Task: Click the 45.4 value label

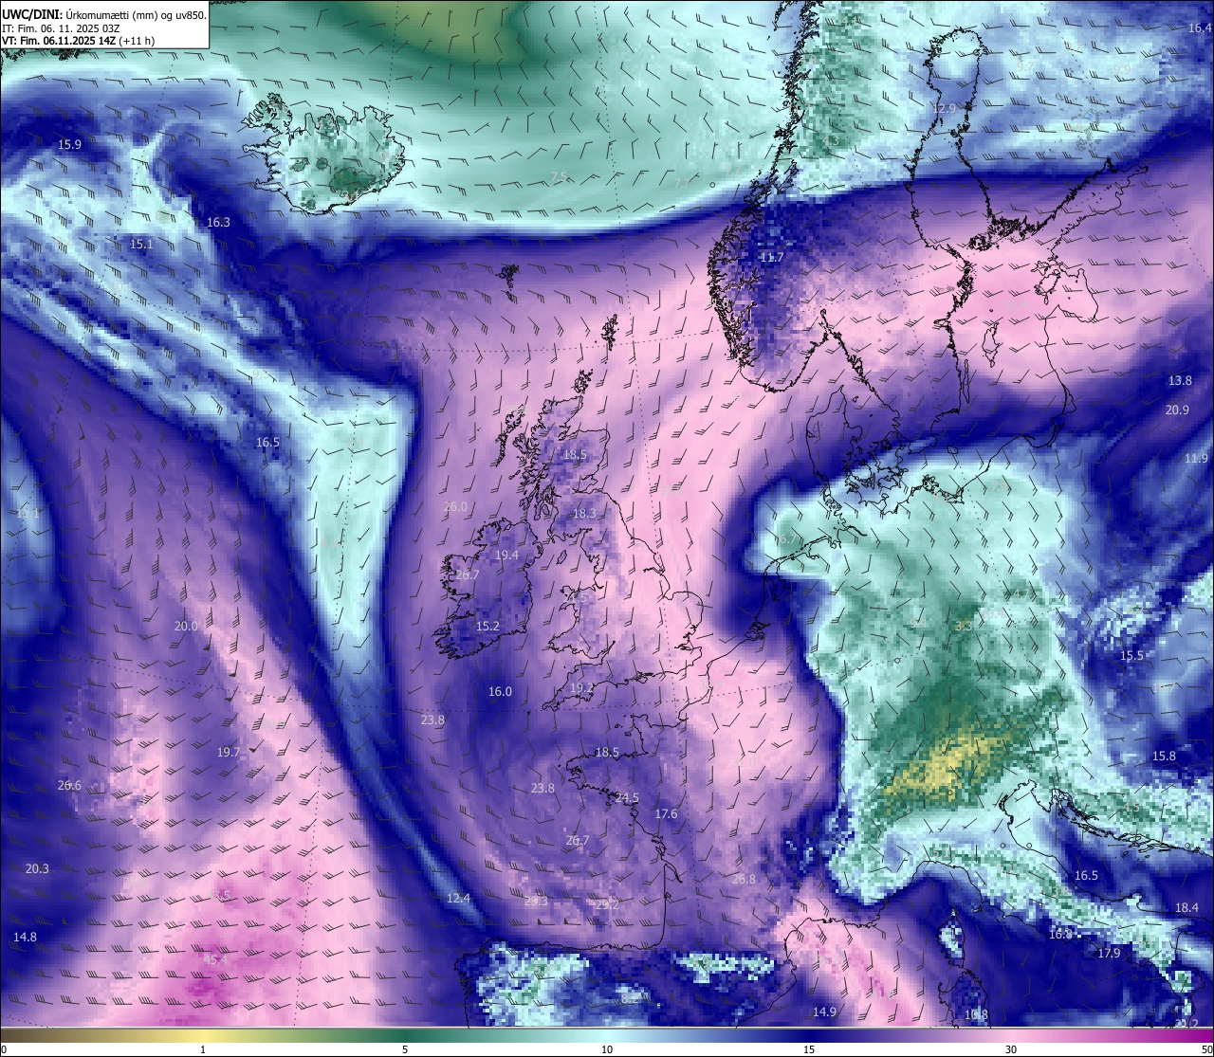Action: coord(215,960)
